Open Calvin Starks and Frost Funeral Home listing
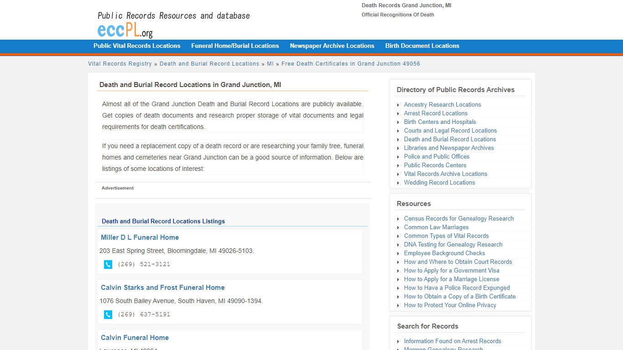Image resolution: width=623 pixels, height=350 pixels. point(163,288)
